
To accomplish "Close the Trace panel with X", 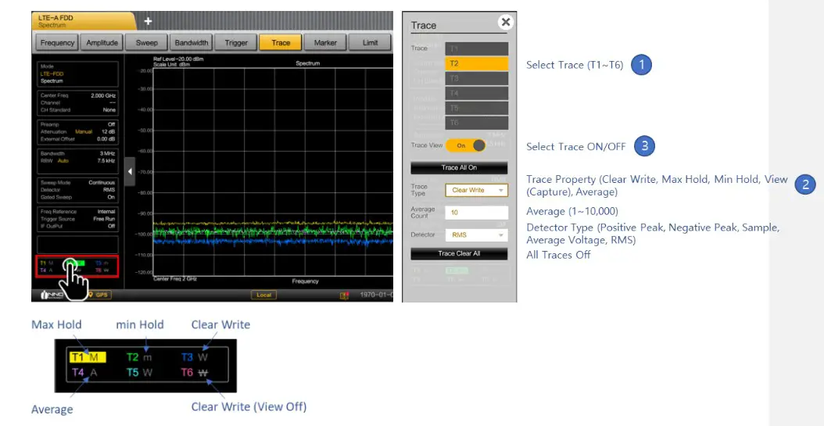I will click(x=506, y=22).
